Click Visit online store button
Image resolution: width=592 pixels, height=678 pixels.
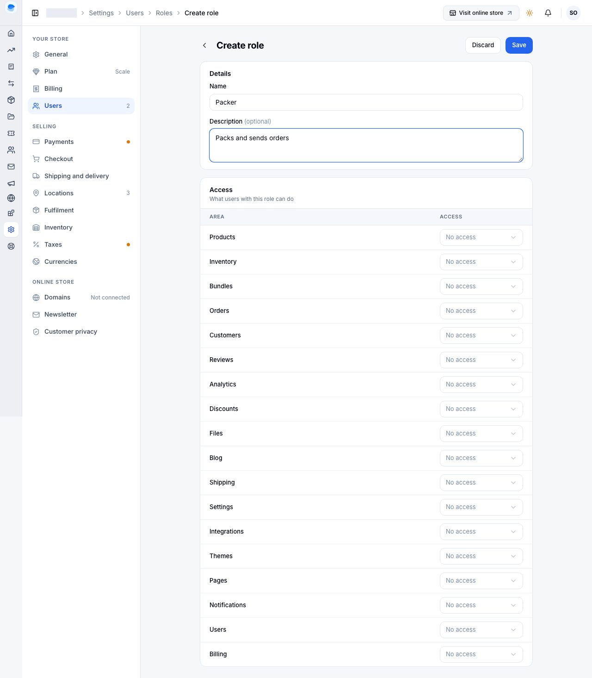481,13
